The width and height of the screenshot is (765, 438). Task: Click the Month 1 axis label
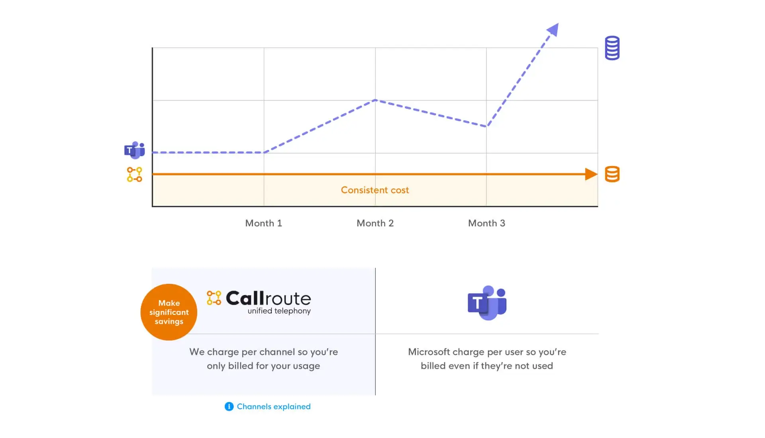263,223
